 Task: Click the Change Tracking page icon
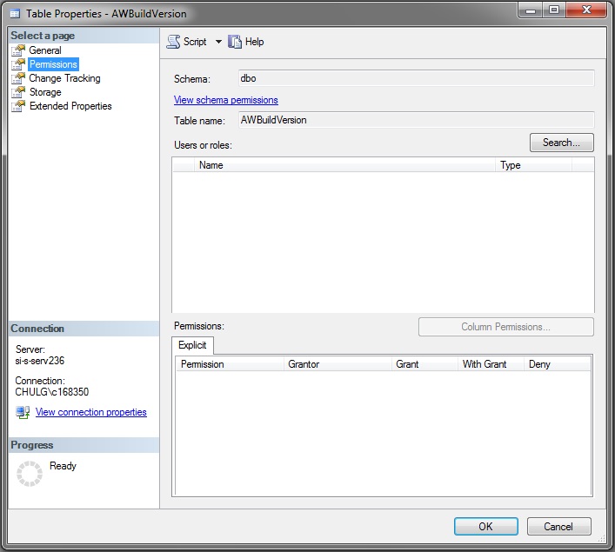18,78
